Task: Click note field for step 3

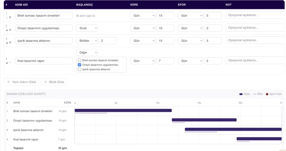Action: coord(256,40)
